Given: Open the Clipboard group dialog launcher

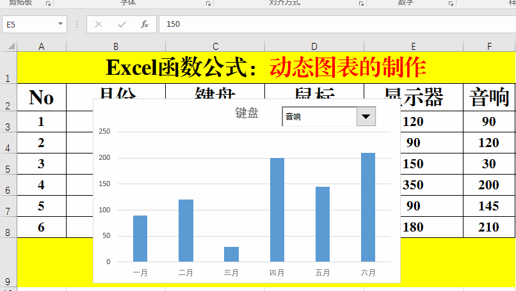Looking at the screenshot, I should pyautogui.click(x=49, y=3).
